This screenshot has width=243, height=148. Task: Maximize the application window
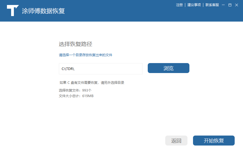pos(230,5)
